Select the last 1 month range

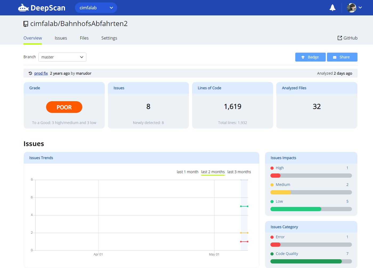188,172
